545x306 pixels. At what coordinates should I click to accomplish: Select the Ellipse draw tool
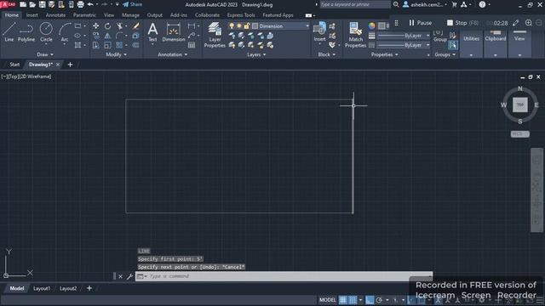coord(77,36)
